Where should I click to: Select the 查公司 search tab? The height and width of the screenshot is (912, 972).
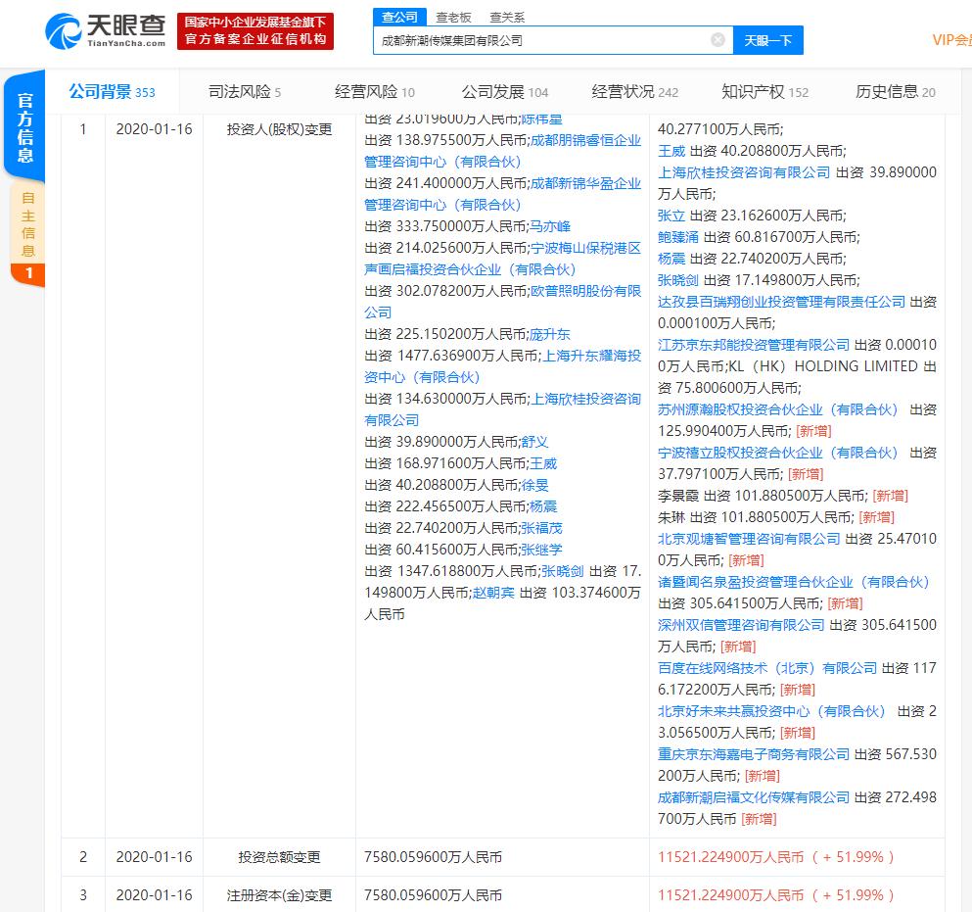click(x=399, y=17)
